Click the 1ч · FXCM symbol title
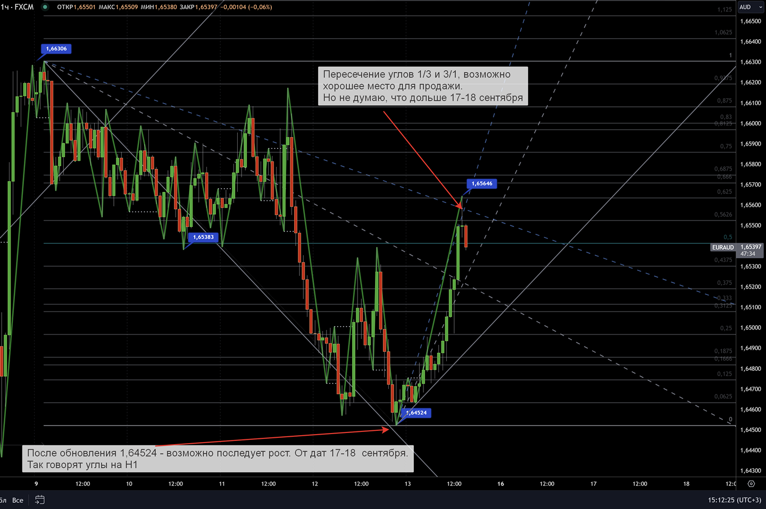Viewport: 766px width, 509px height. 17,7
